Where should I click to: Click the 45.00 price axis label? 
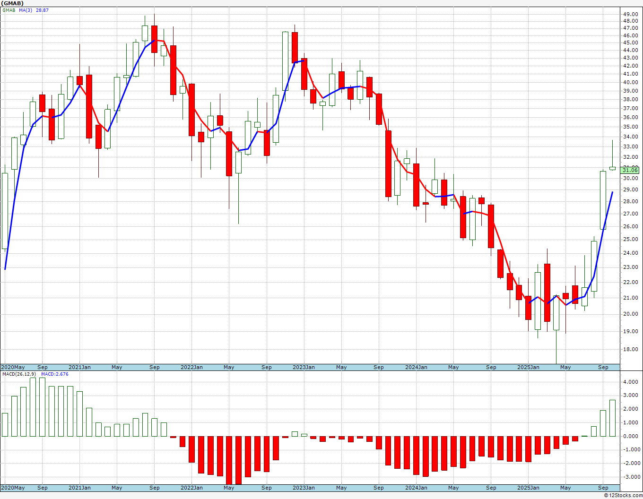coord(630,43)
